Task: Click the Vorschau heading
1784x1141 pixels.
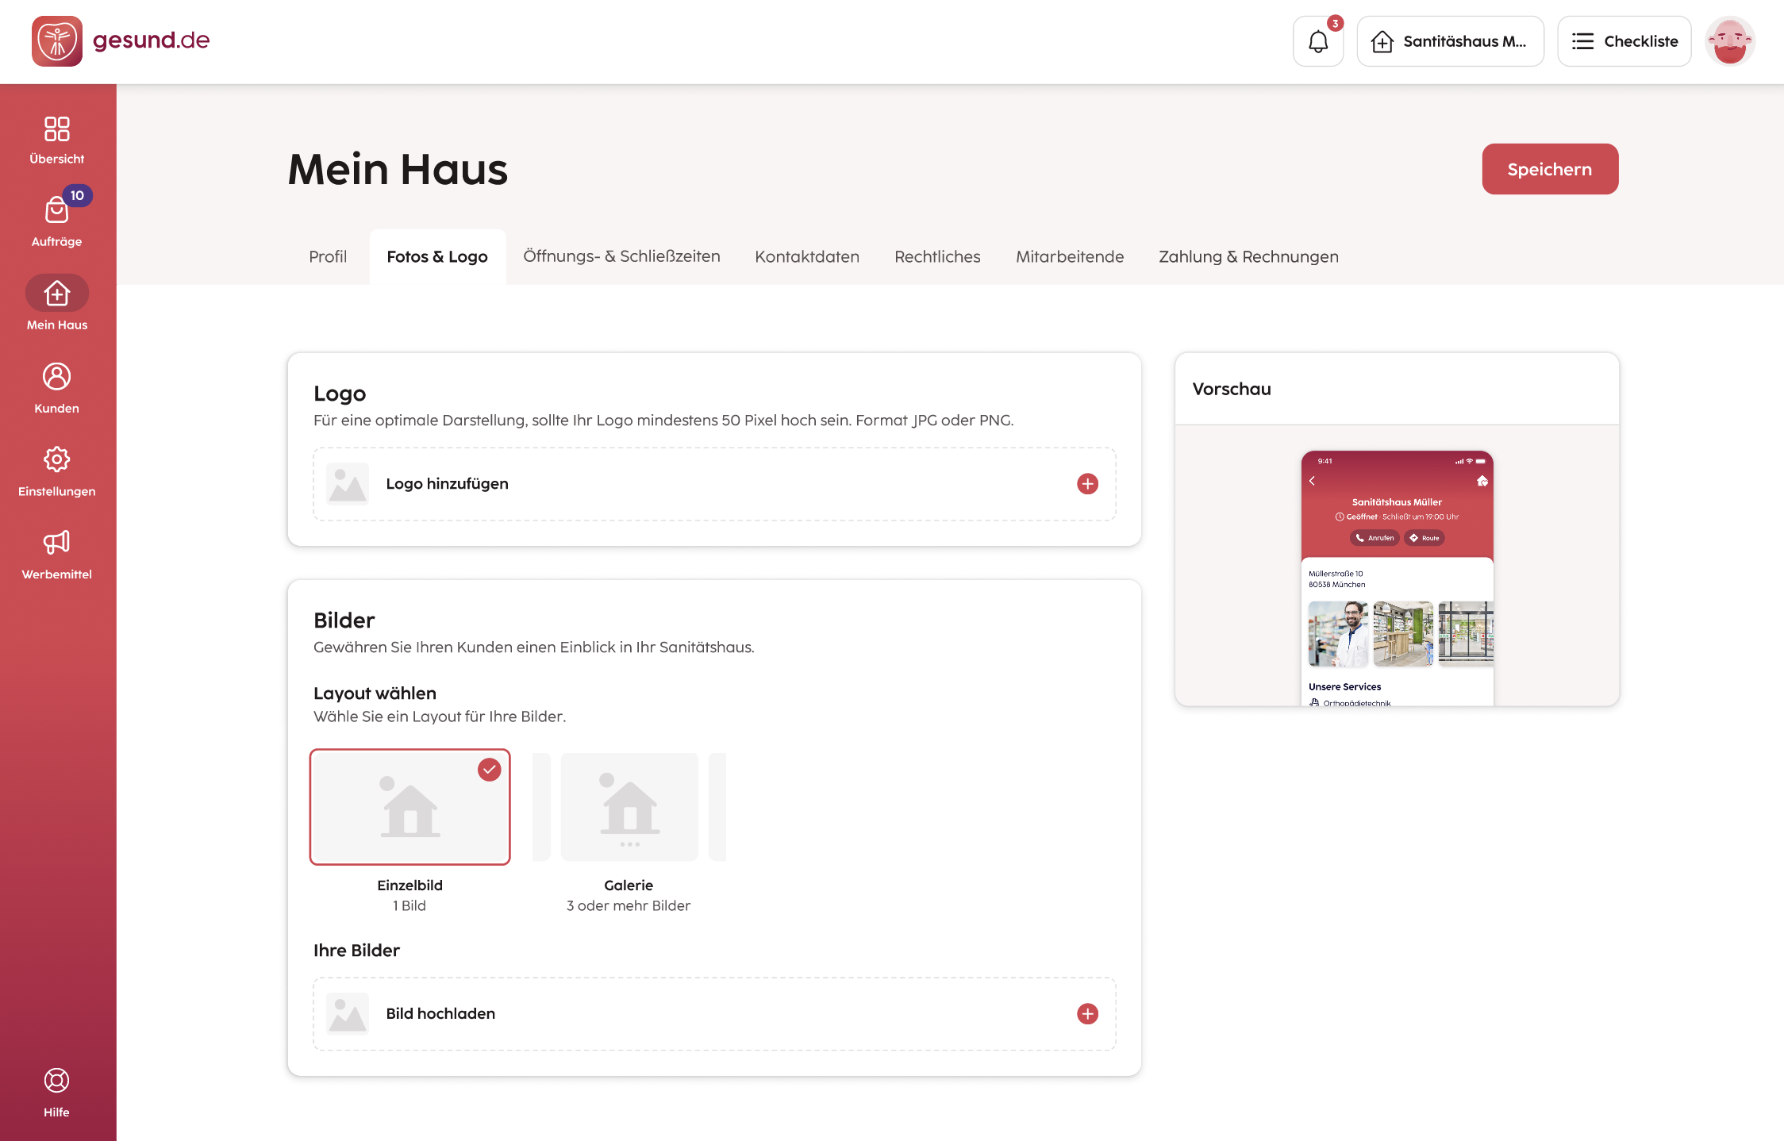Action: pos(1232,389)
